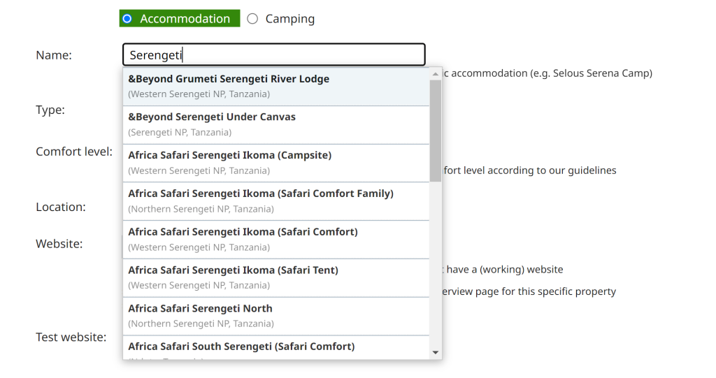Click the suggestion list scroll-up arrow
716x378 pixels.
tap(436, 73)
